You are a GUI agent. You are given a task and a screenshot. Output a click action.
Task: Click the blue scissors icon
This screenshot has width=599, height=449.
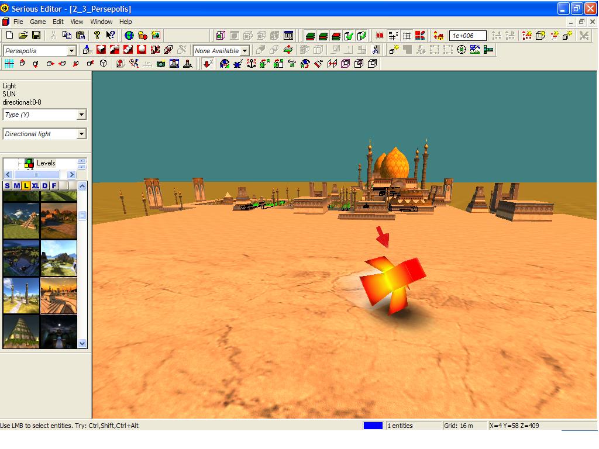[x=376, y=50]
